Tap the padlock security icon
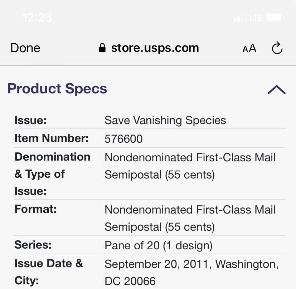 click(102, 48)
